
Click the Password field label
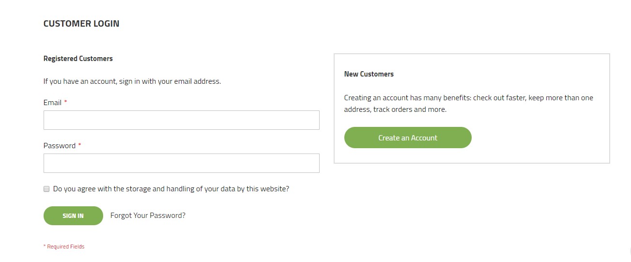(x=60, y=146)
